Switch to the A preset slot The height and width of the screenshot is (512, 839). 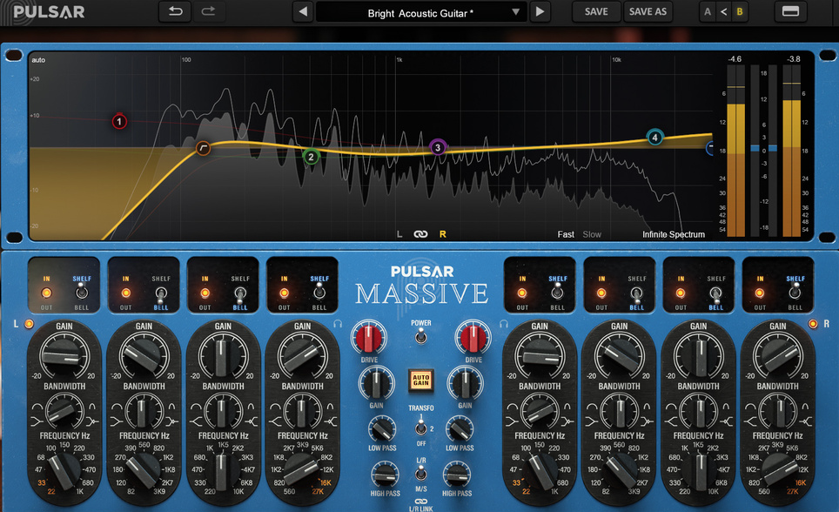[708, 12]
